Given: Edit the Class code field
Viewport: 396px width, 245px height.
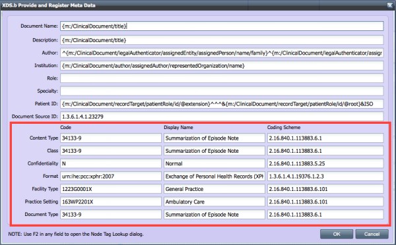Looking at the screenshot, I should tap(111, 151).
